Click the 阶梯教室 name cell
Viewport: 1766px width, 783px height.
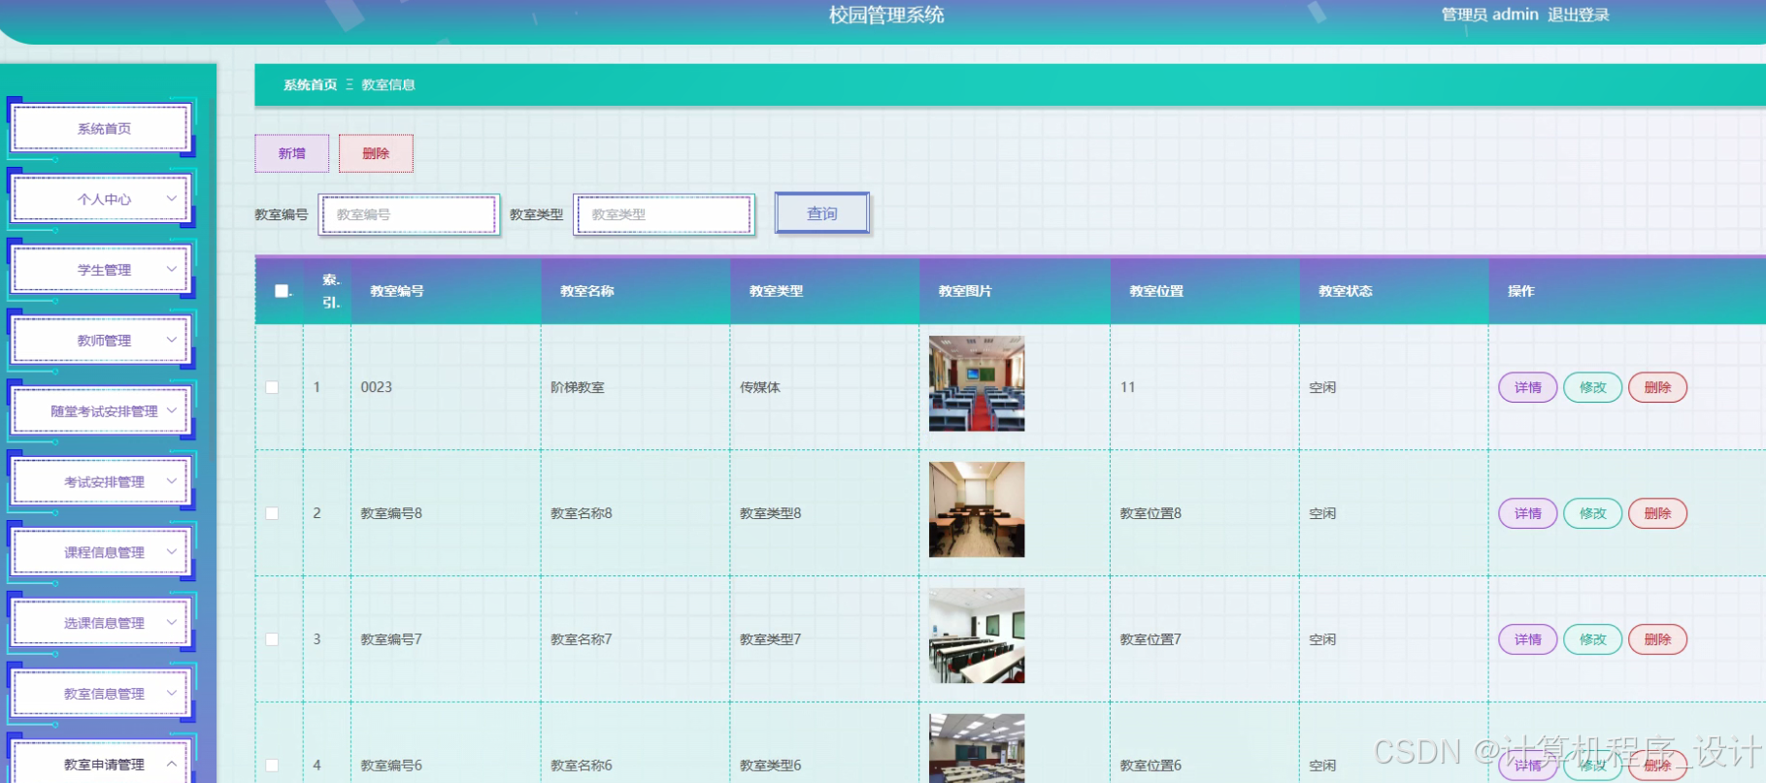[x=578, y=387]
